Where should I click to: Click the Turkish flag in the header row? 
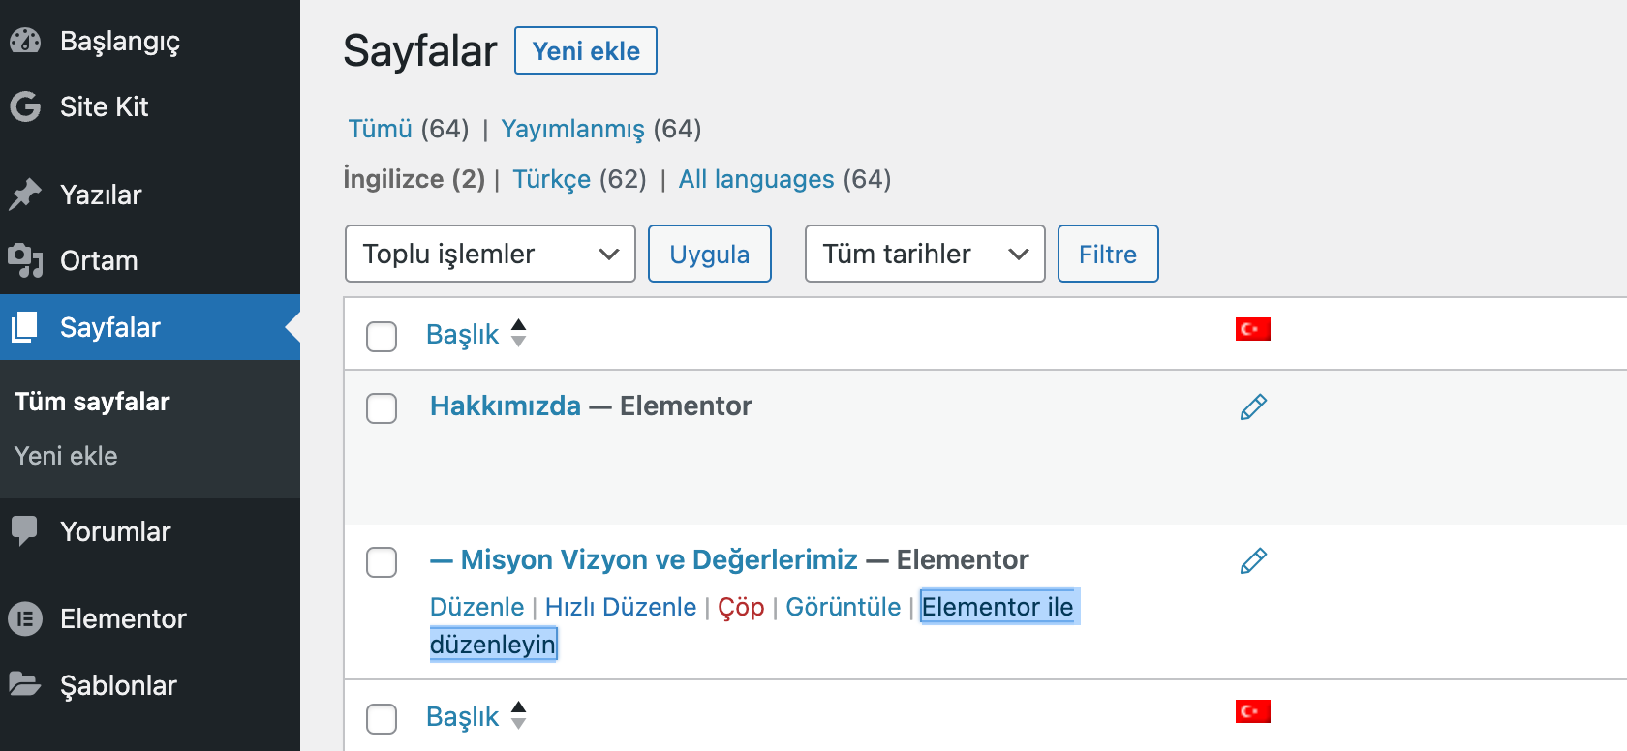(x=1253, y=329)
